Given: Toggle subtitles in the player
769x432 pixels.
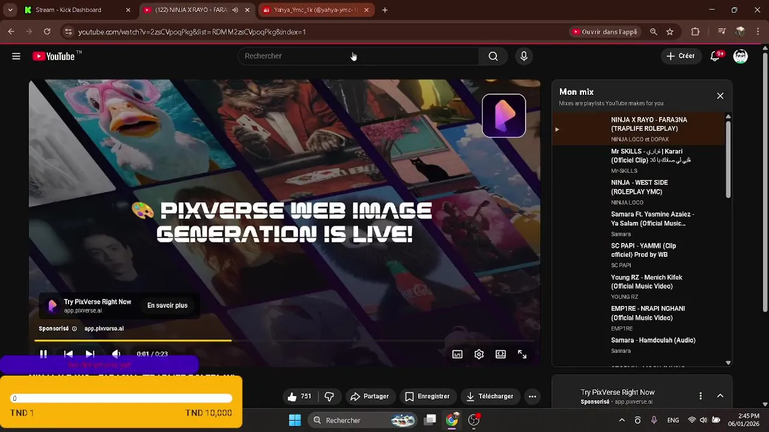Looking at the screenshot, I should point(457,354).
